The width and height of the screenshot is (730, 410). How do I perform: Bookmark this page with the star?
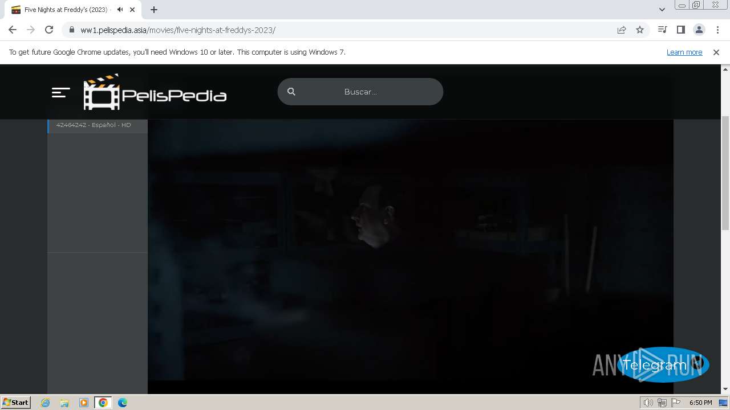[x=640, y=30]
